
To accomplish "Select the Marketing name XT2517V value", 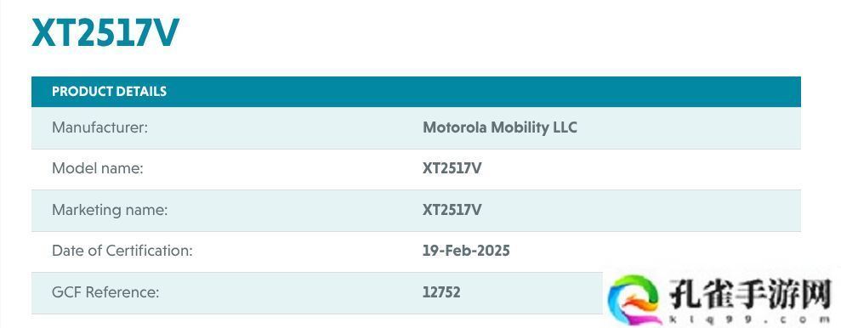I will tap(452, 210).
